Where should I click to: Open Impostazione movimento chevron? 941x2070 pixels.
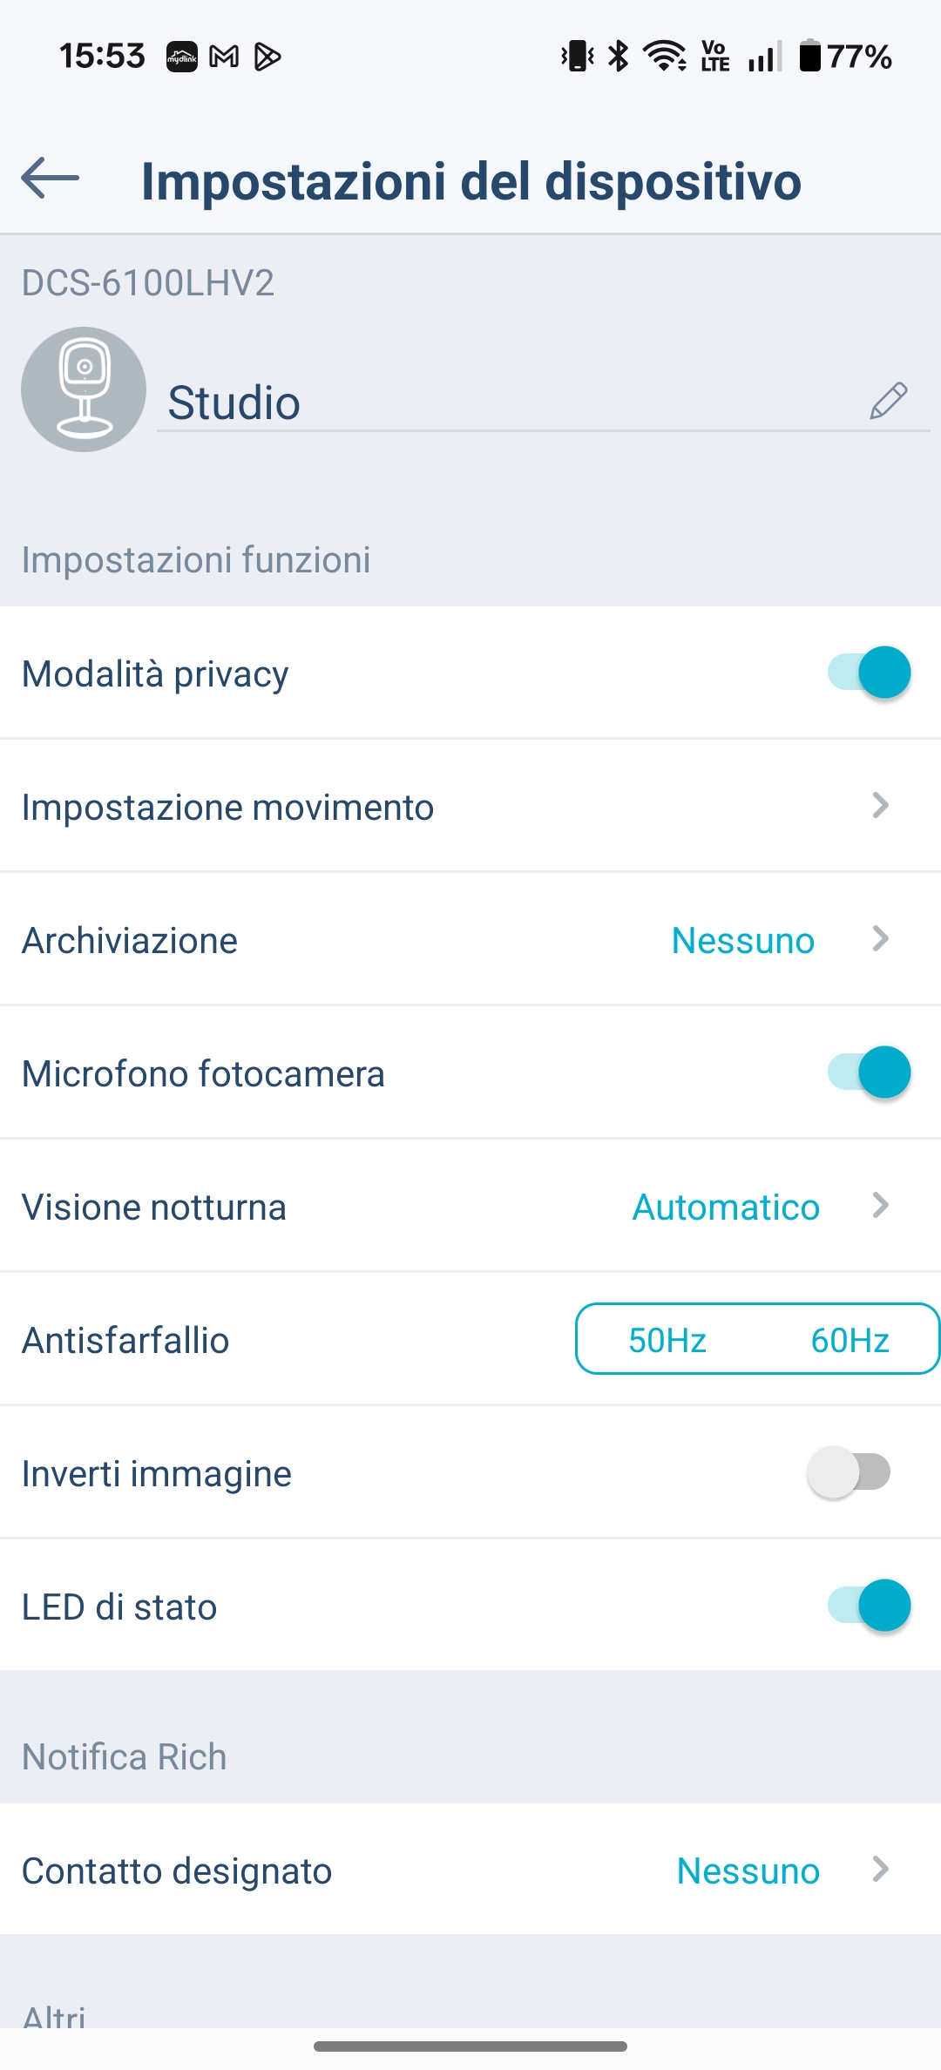coord(881,806)
